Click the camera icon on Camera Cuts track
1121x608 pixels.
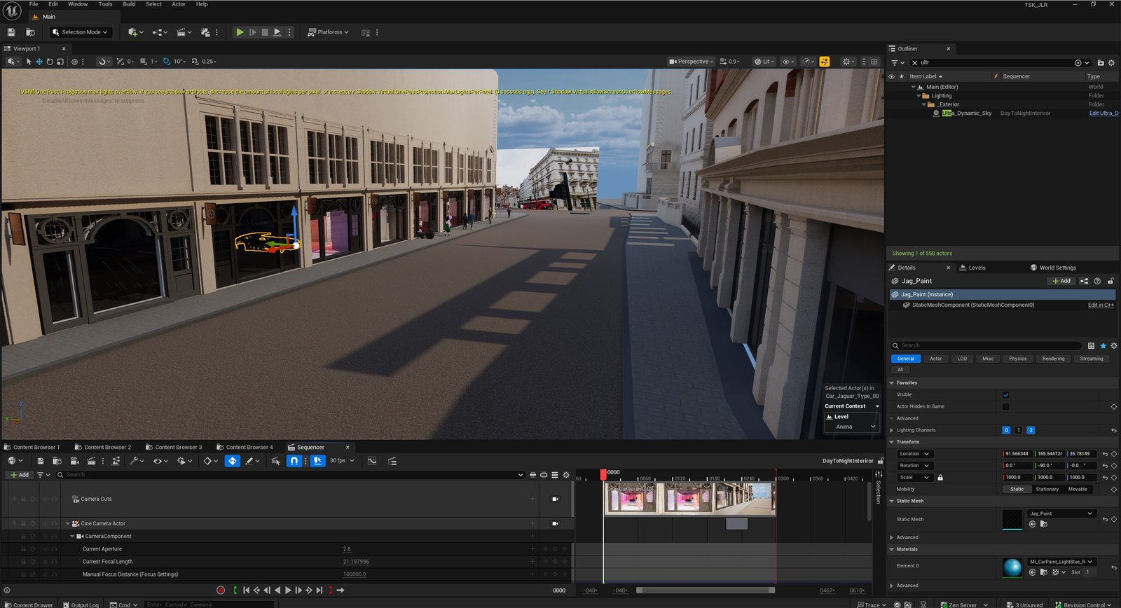[x=555, y=499]
